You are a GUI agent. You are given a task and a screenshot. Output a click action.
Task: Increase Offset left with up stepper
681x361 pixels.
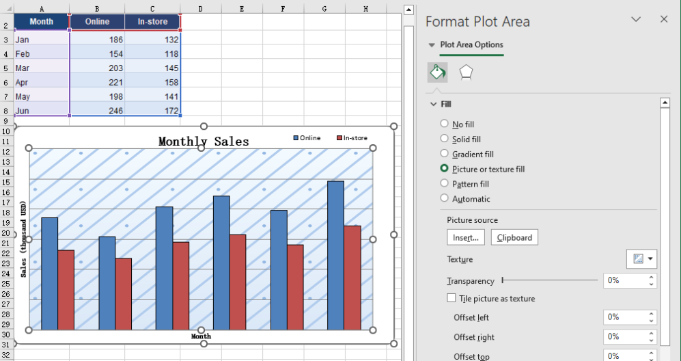coord(651,314)
